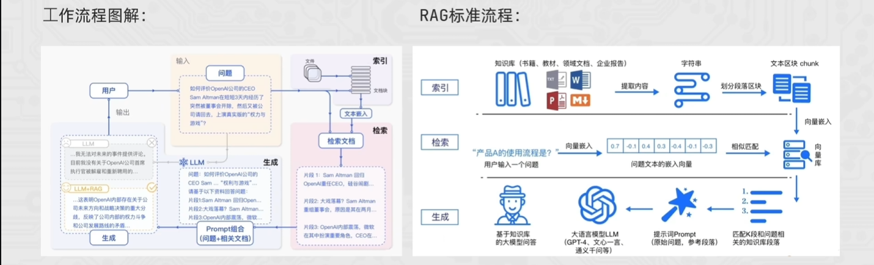Viewport: 874px width, 265px height.
Task: Click the sad face icon beside LLM tag
Action: (65, 143)
